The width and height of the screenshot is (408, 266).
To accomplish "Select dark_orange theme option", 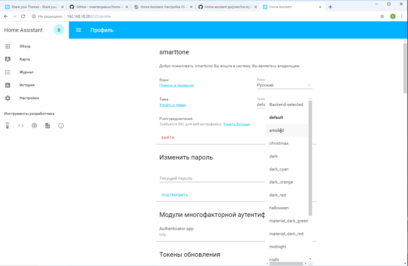I will [x=286, y=182].
